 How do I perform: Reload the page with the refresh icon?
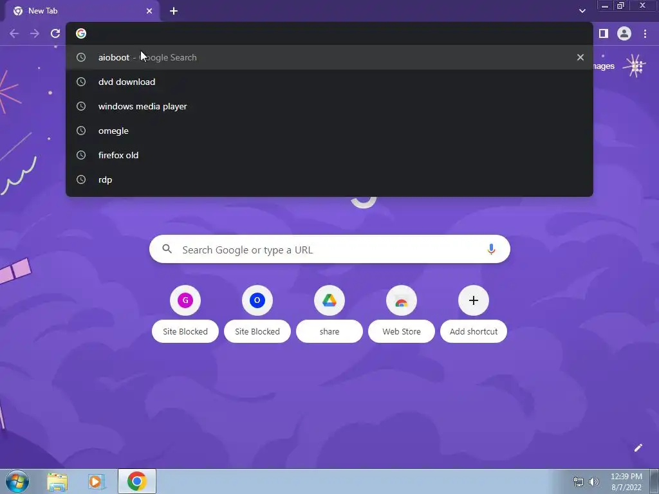click(x=55, y=33)
